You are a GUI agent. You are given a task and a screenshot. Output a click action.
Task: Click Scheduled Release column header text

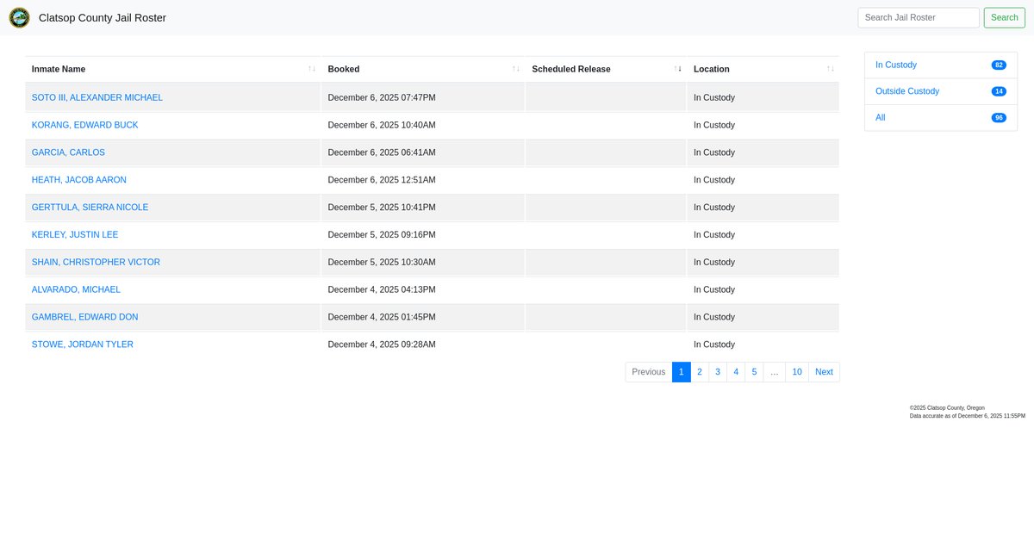pyautogui.click(x=571, y=69)
